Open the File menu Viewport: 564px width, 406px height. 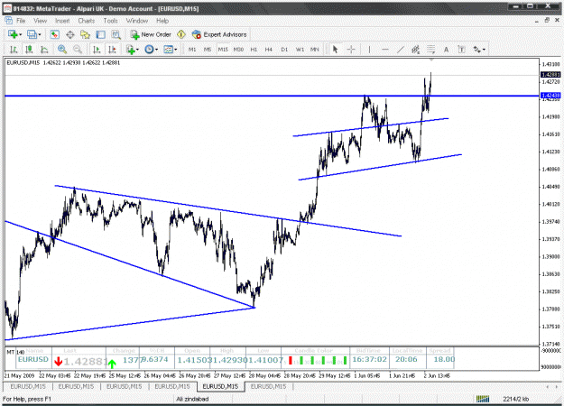pyautogui.click(x=21, y=21)
